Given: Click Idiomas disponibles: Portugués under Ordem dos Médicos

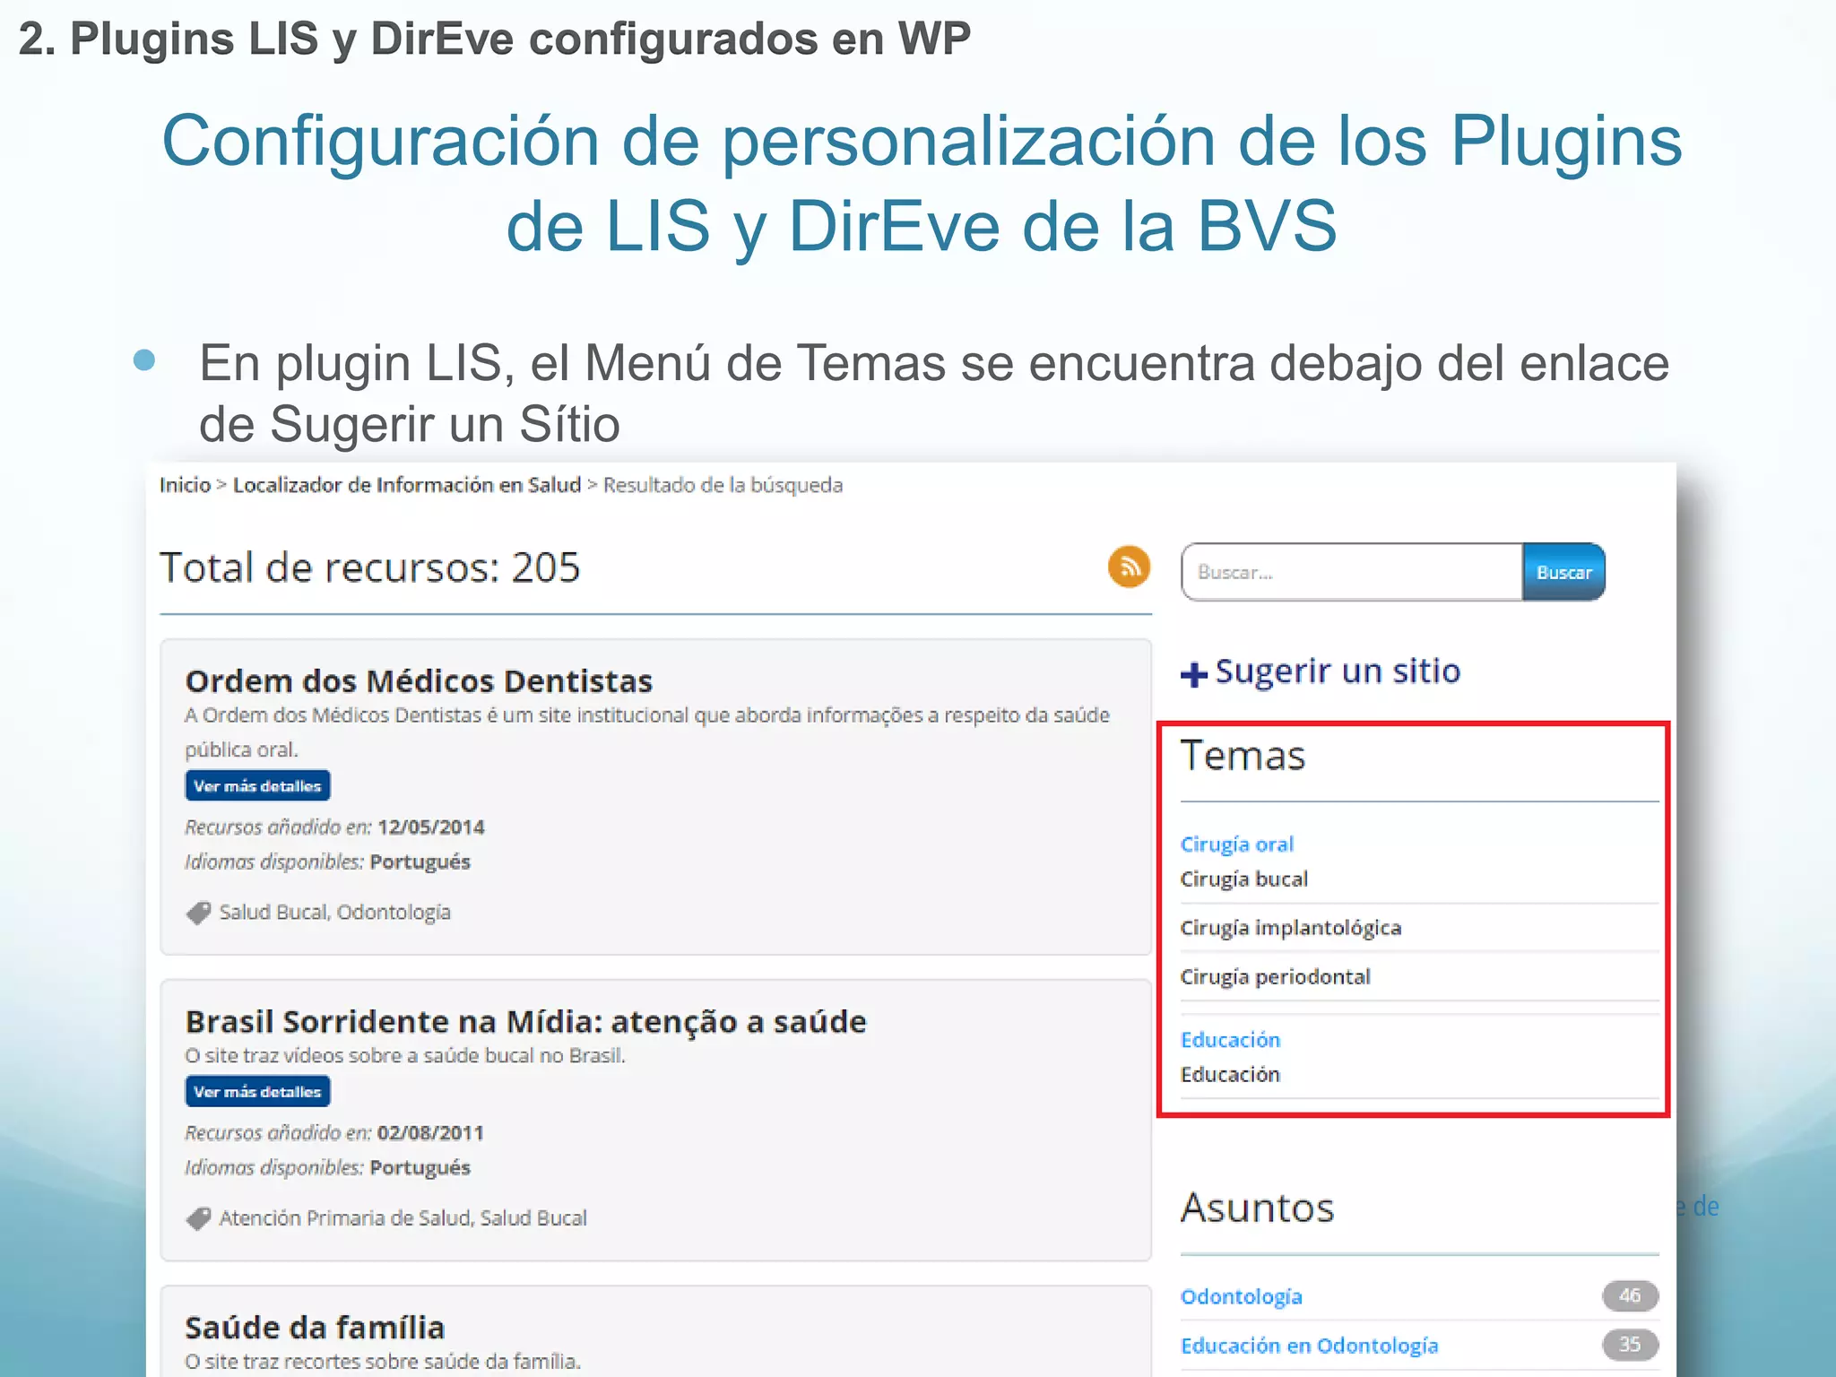Looking at the screenshot, I should (327, 862).
